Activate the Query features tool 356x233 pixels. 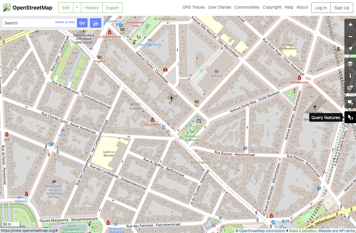coord(350,118)
